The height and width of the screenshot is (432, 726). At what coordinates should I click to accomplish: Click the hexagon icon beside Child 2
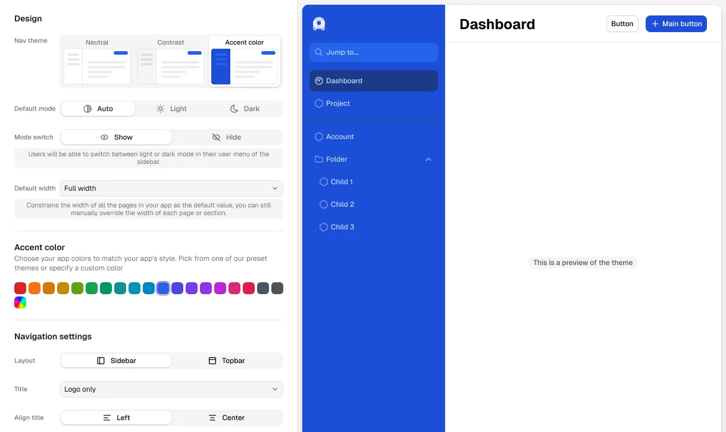pyautogui.click(x=324, y=204)
